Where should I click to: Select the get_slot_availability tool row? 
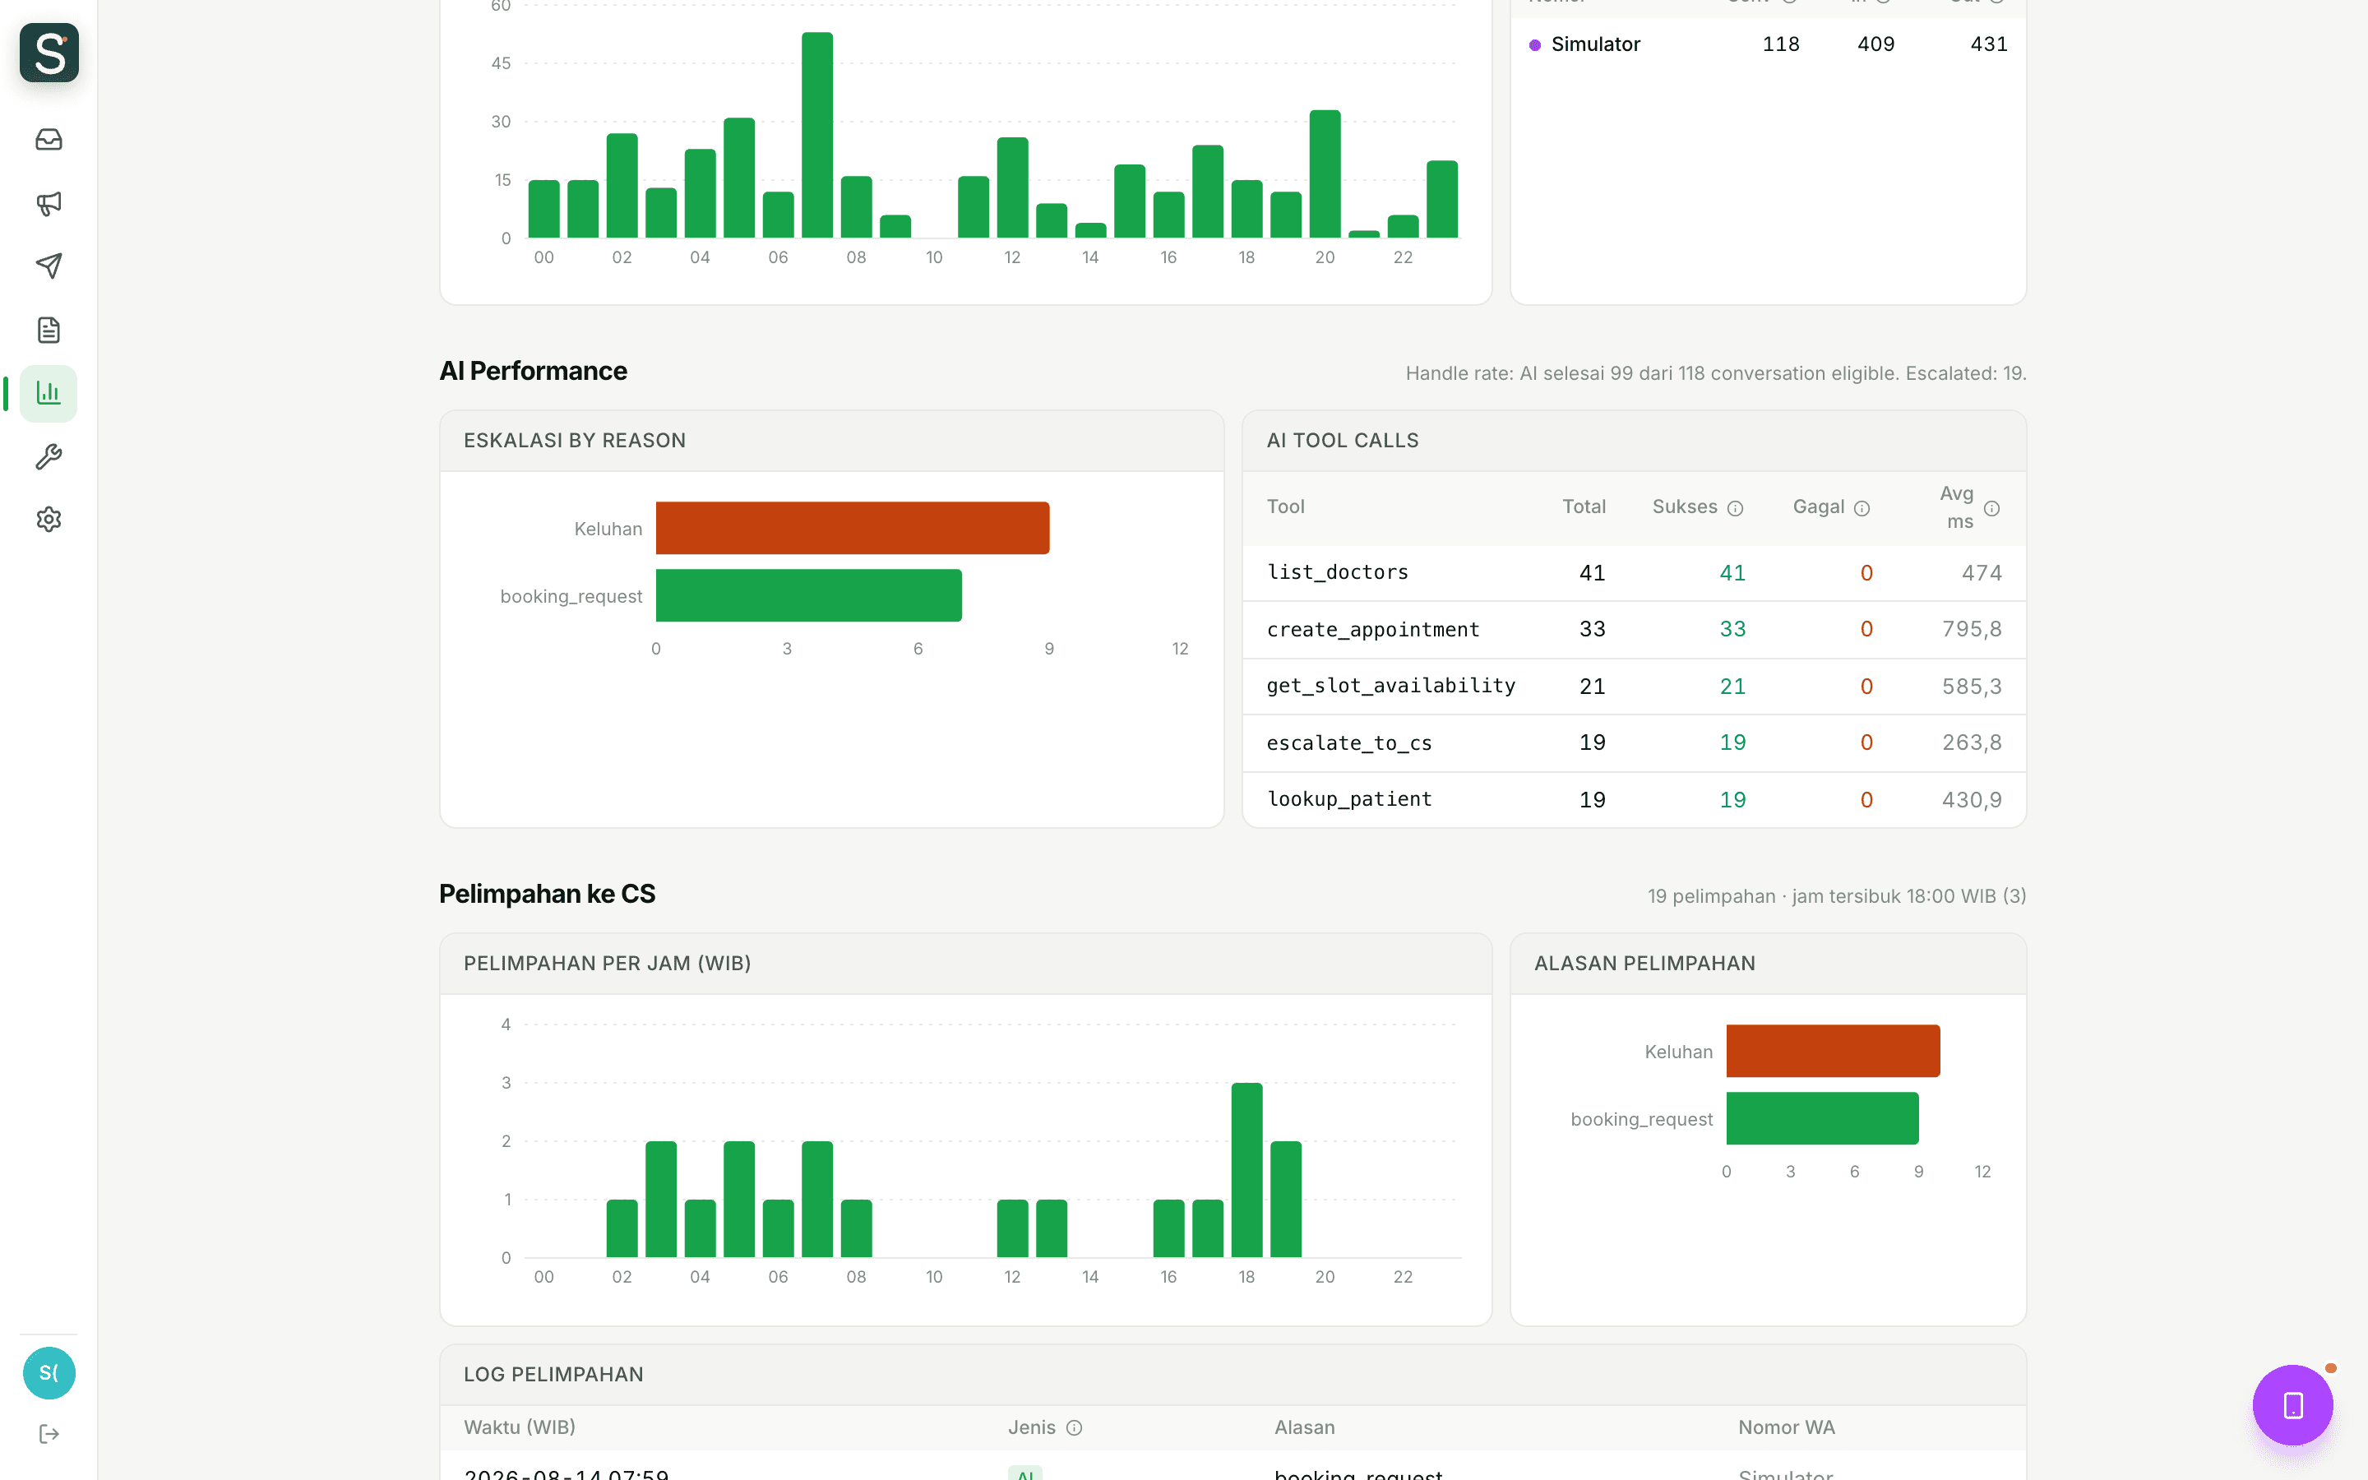coord(1633,687)
